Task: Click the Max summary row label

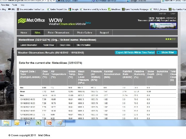Action: coord(22,95)
